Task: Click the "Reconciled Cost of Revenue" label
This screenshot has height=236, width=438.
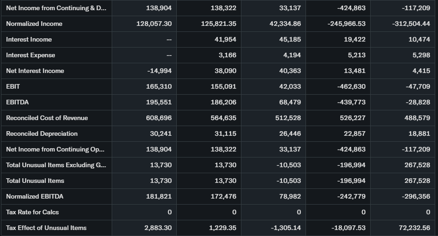Action: 47,118
